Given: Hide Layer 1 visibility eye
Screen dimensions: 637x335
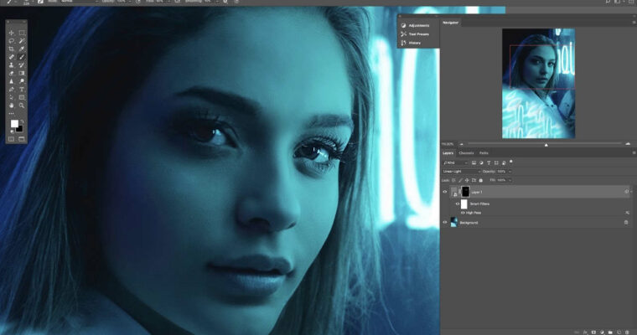Looking at the screenshot, I should click(x=445, y=192).
